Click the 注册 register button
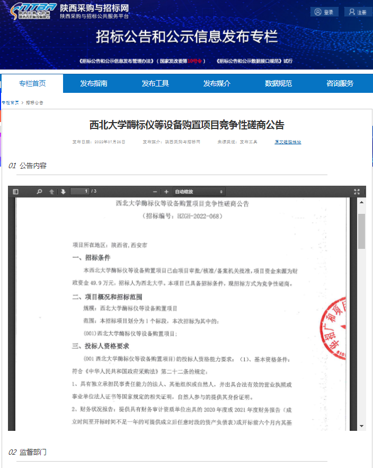Screen dimensions: 373x468 coord(358,12)
